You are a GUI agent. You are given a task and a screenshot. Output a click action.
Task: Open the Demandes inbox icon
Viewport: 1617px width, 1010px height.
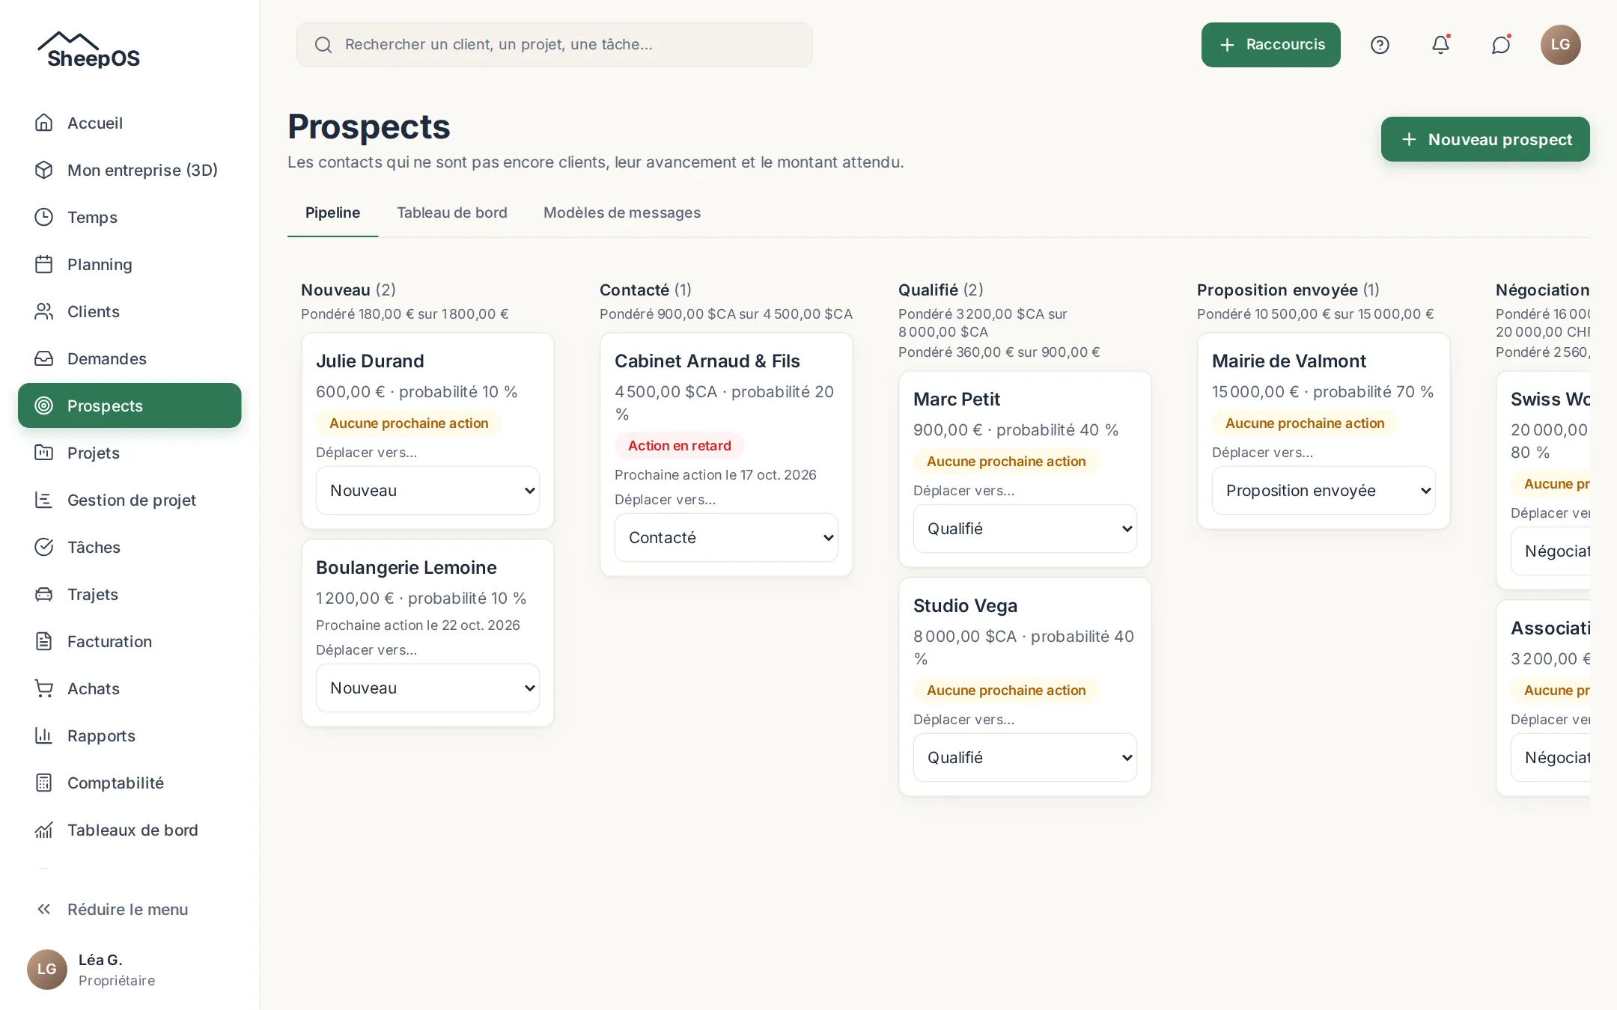44,358
